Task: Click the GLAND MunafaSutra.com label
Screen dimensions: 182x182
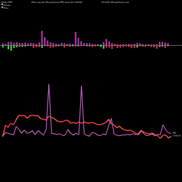Action: click(x=115, y=2)
